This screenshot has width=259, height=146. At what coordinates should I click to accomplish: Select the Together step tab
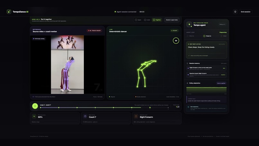(x=157, y=20)
